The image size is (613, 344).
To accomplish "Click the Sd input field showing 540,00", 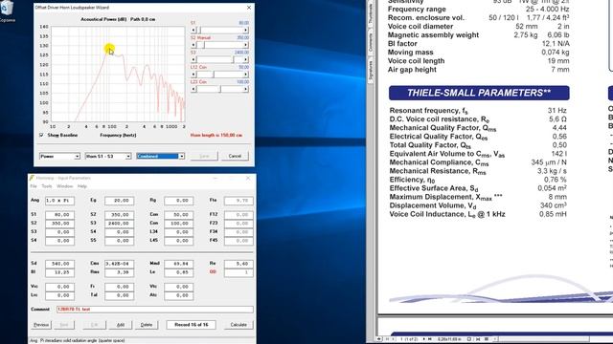I will [59, 264].
